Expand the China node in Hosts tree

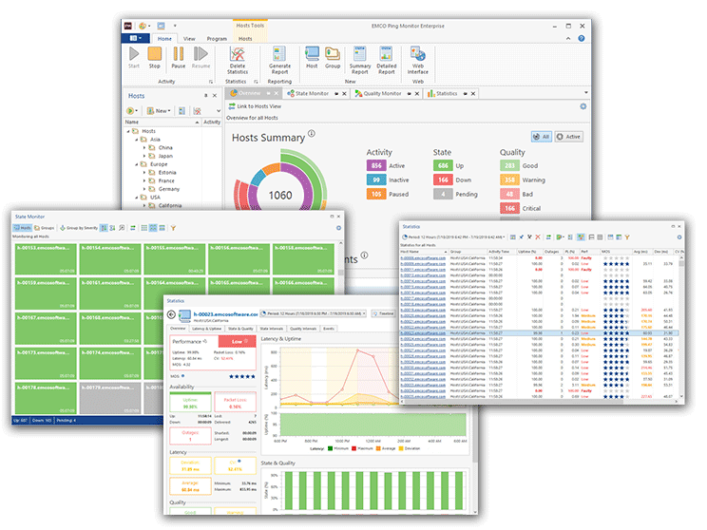(144, 148)
